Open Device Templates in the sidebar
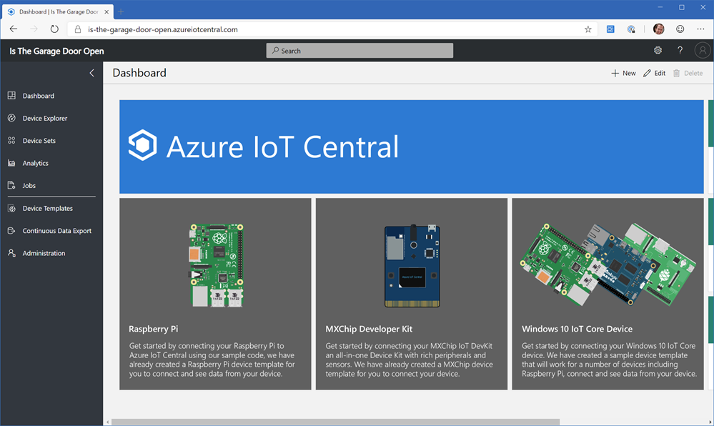 (51, 208)
